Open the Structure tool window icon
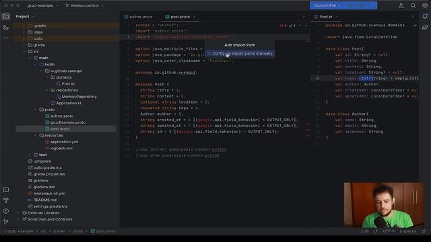Viewport: 431px width, 242px height. coord(6,28)
